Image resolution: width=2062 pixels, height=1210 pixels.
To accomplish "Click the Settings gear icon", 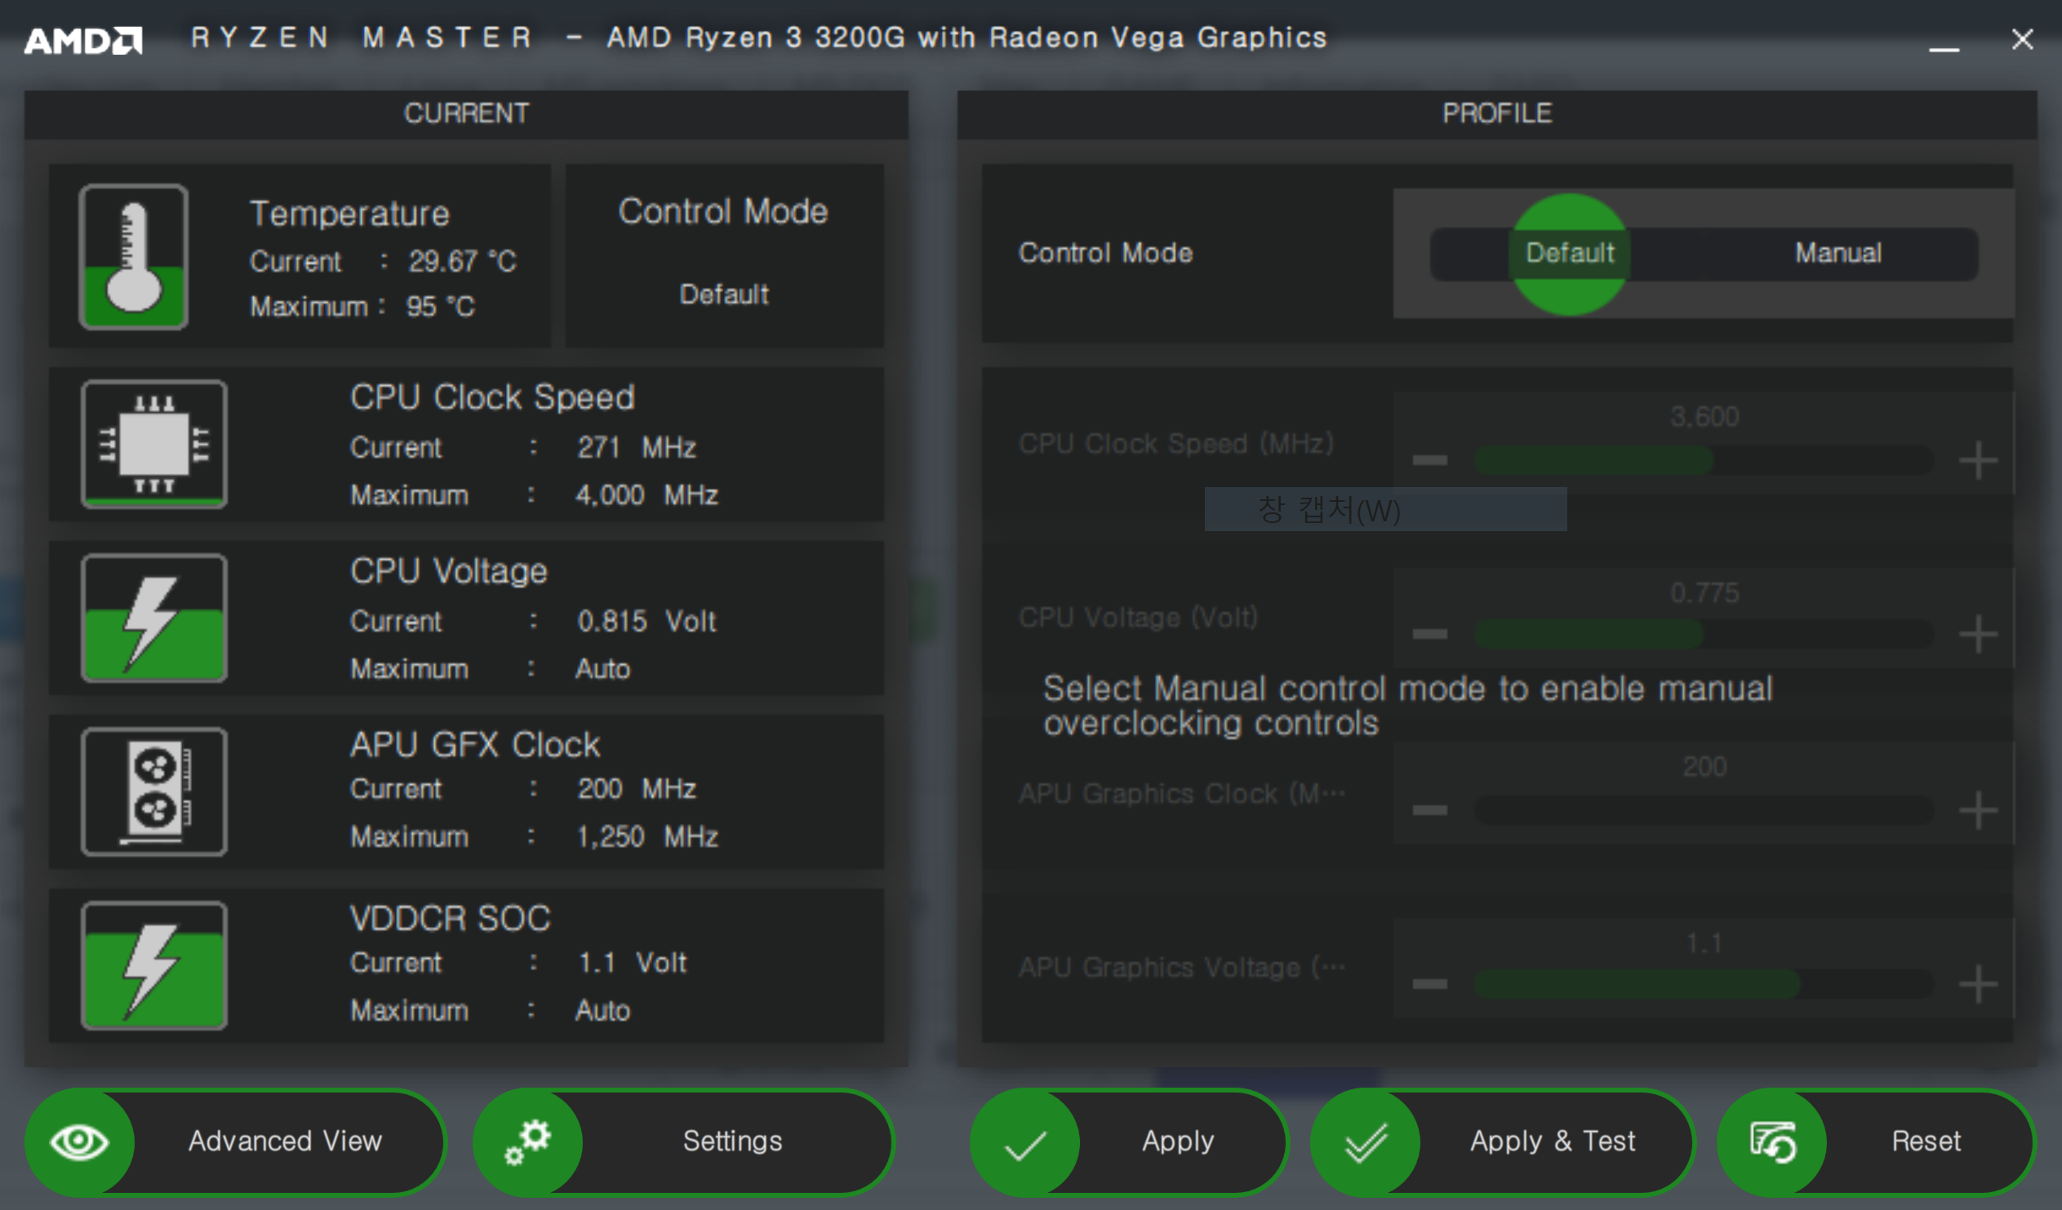I will [x=526, y=1141].
